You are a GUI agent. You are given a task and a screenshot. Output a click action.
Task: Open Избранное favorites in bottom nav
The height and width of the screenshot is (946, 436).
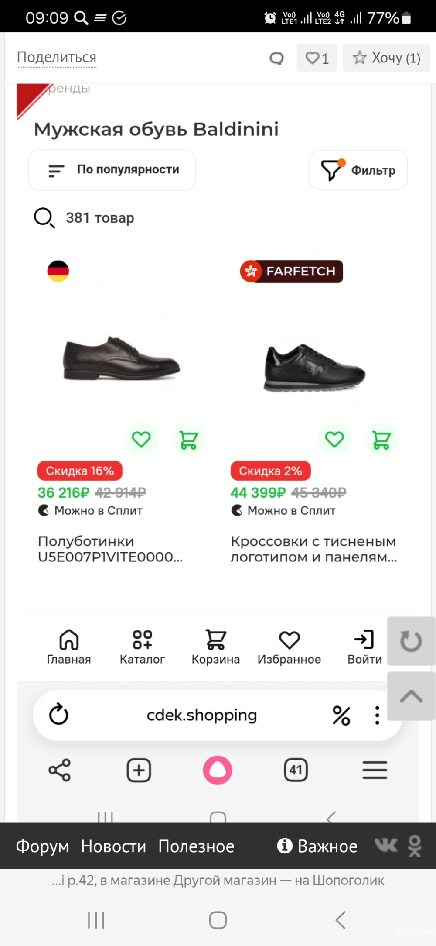[x=289, y=647]
